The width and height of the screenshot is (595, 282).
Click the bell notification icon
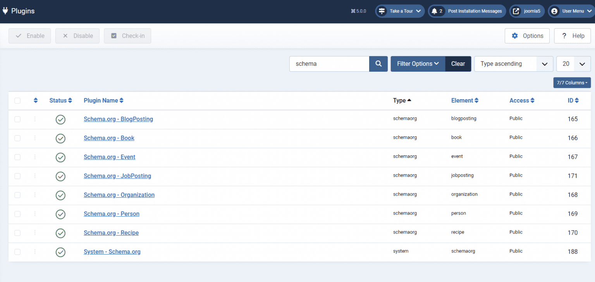coord(434,11)
